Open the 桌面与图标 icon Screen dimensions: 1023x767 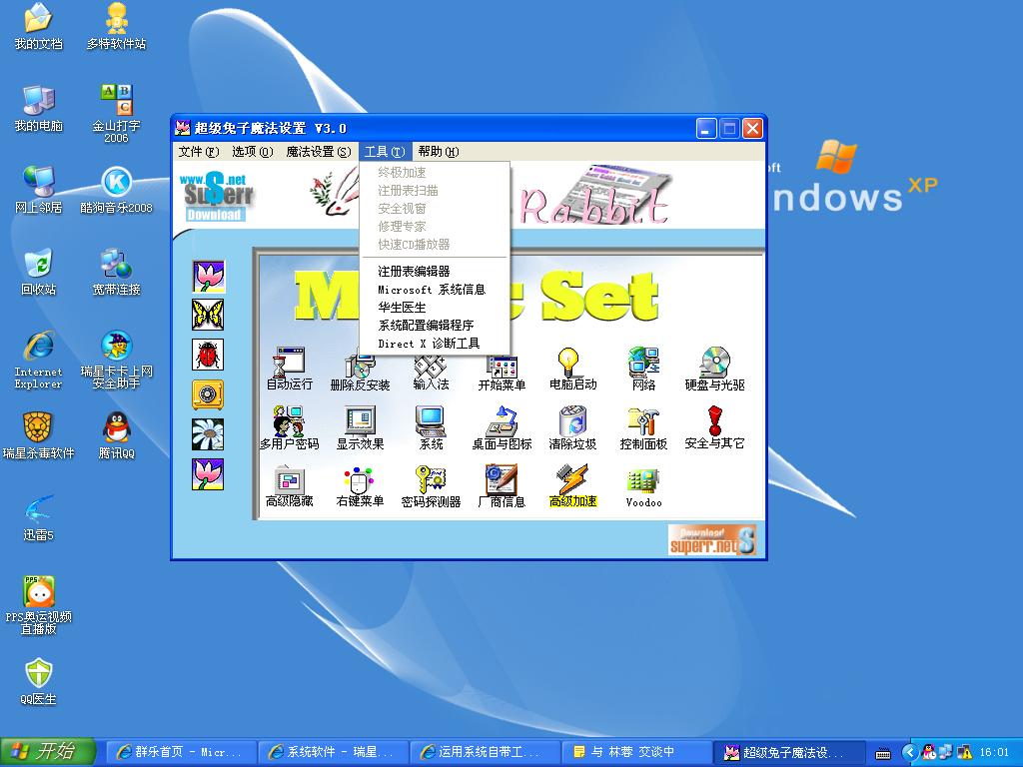pyautogui.click(x=502, y=427)
